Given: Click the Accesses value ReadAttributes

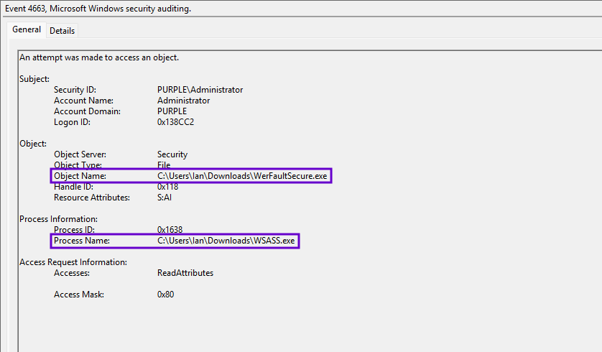Looking at the screenshot, I should click(x=185, y=273).
